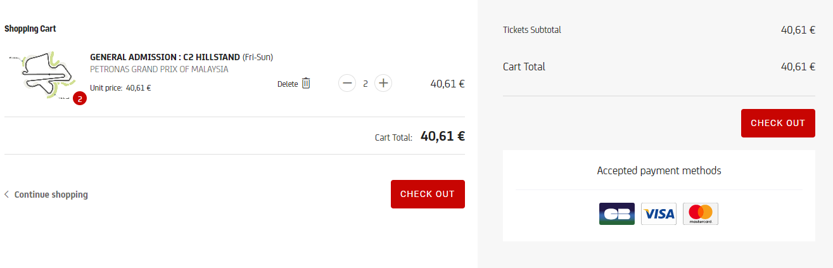
Task: Click the Visa payment logo
Action: (659, 214)
